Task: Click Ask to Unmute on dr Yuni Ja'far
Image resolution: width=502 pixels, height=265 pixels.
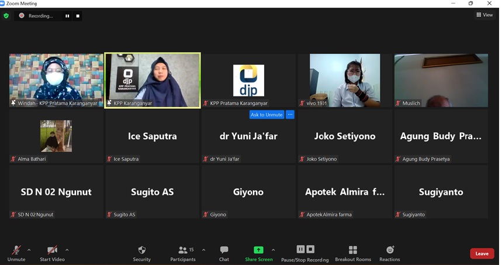Action: (x=266, y=115)
